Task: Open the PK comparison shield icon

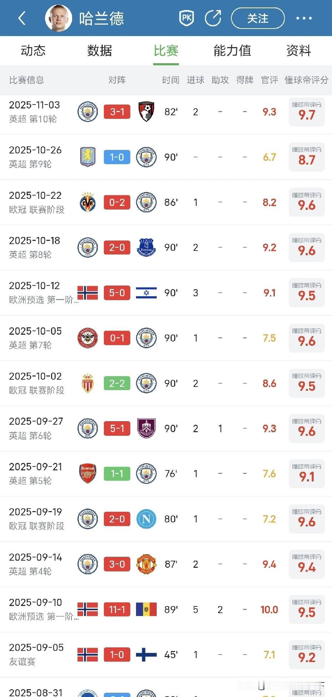Action: (x=186, y=18)
